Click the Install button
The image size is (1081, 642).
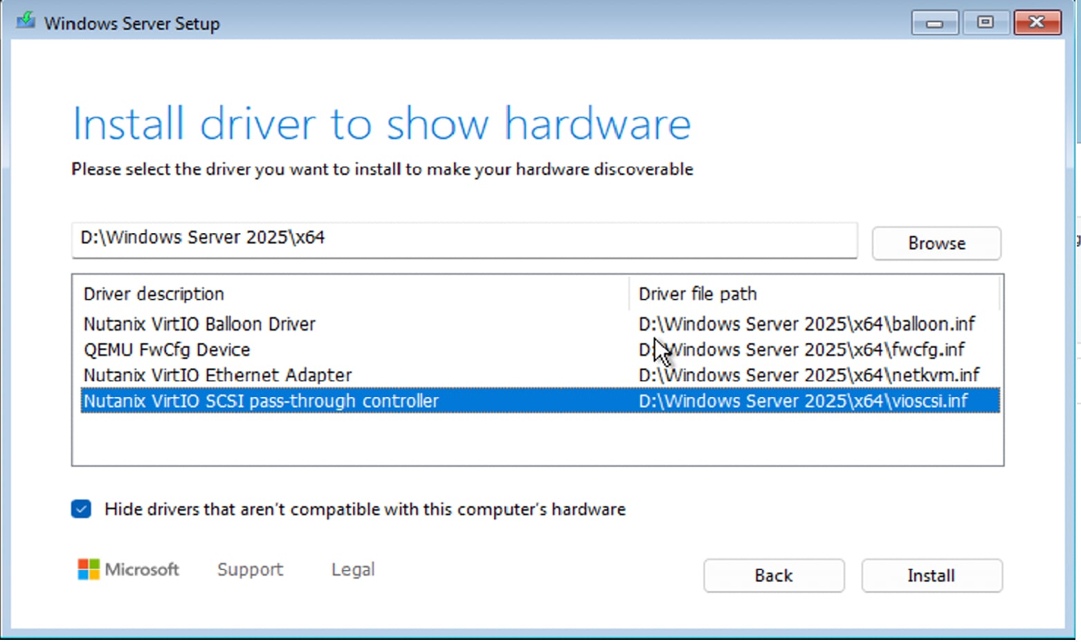(x=931, y=575)
